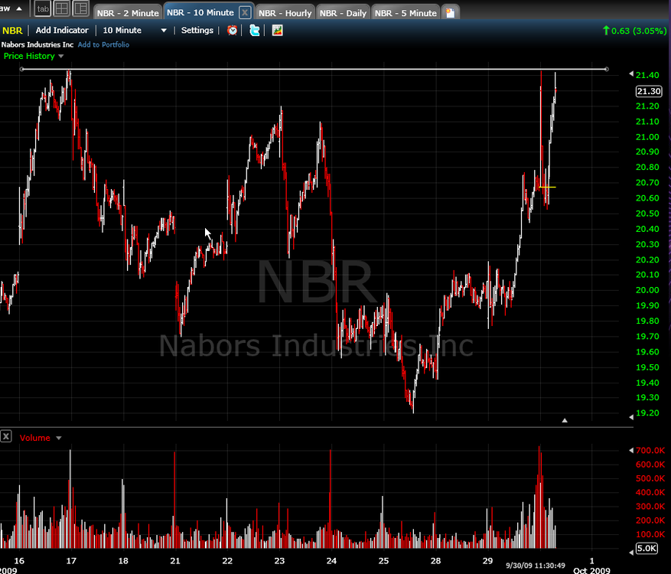Click the 19.20 price axis label

point(647,413)
